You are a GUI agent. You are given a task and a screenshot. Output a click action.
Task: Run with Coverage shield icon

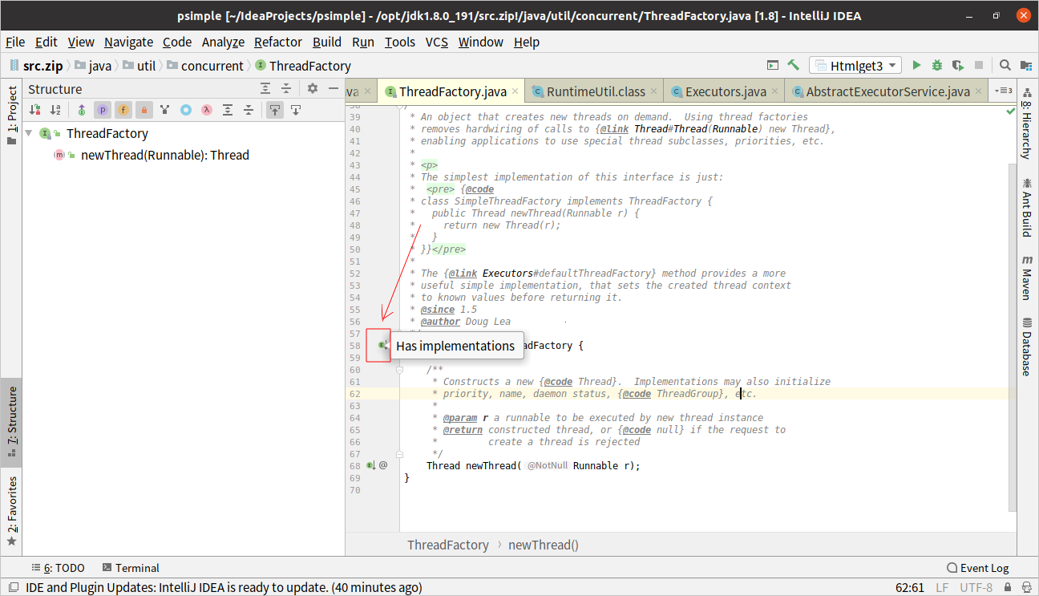tap(958, 66)
